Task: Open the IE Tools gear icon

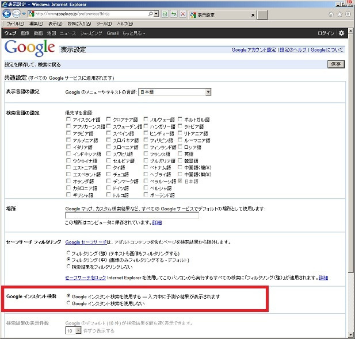Action: [x=348, y=14]
